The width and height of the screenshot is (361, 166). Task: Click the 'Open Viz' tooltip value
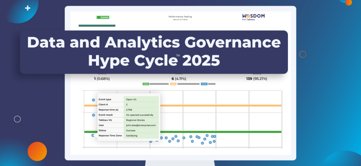pyautogui.click(x=131, y=100)
